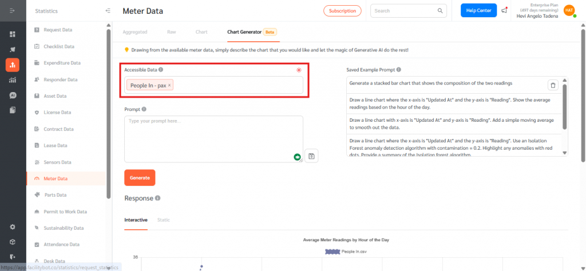Image resolution: width=586 pixels, height=271 pixels.
Task: Delete the stacked bar chart example prompt
Action: point(553,85)
